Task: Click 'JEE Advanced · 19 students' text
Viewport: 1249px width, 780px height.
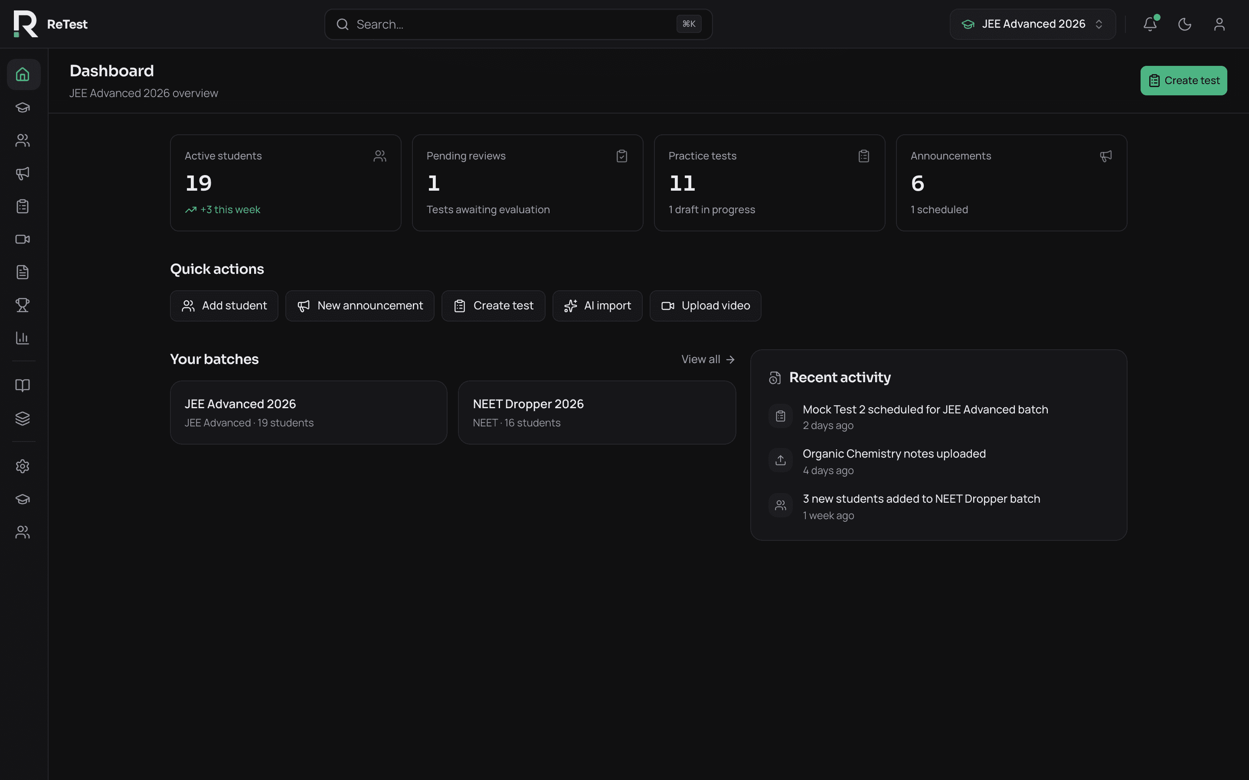Action: pyautogui.click(x=249, y=423)
